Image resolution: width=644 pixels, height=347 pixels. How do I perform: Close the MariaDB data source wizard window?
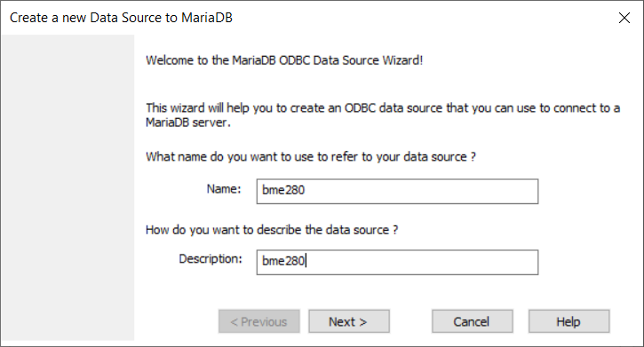click(x=624, y=18)
